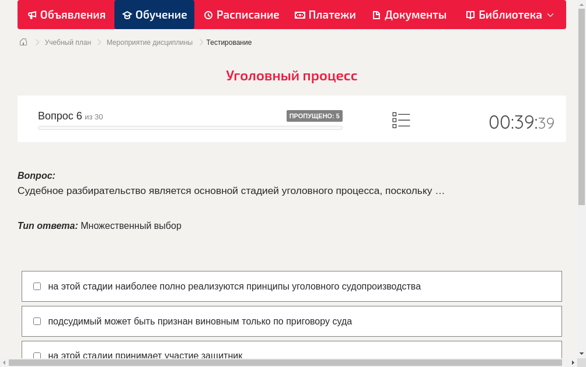The height and width of the screenshot is (367, 586).
Task: Select the payment card icon on Платежи
Action: point(300,15)
